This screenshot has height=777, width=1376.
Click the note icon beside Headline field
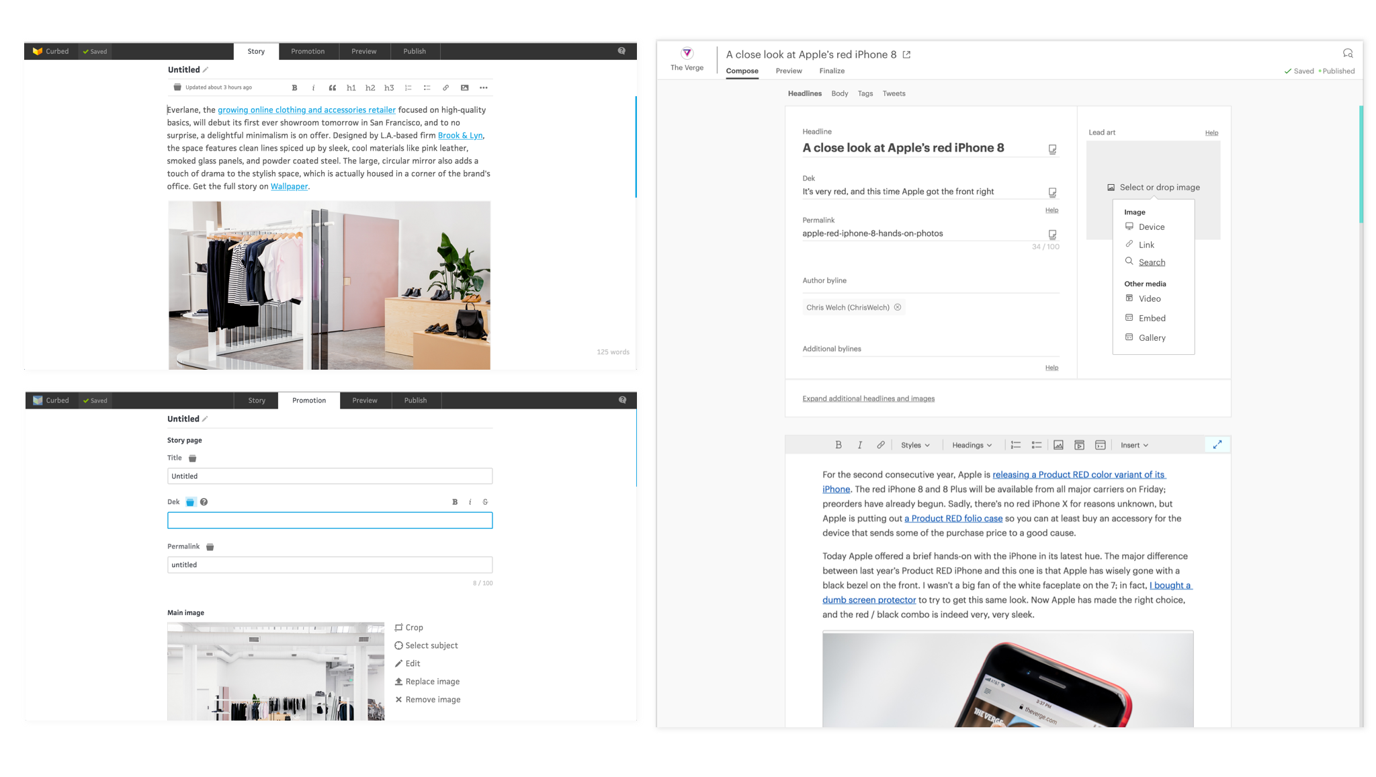(x=1052, y=149)
